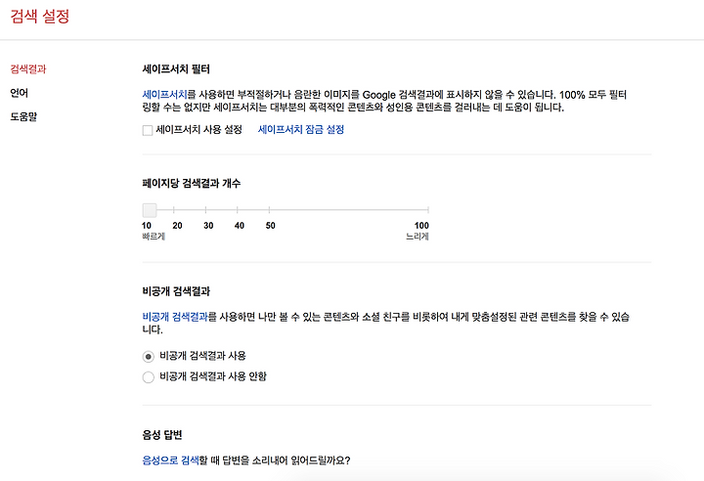Set results per page slider to 30

(x=205, y=210)
